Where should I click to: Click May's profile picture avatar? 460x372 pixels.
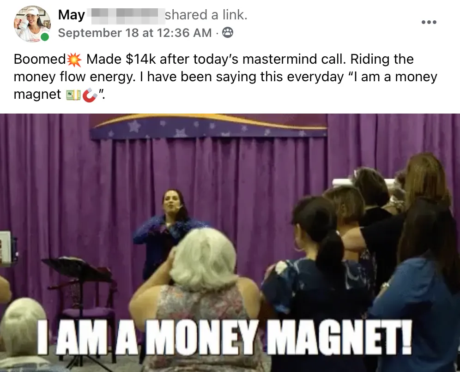32,24
